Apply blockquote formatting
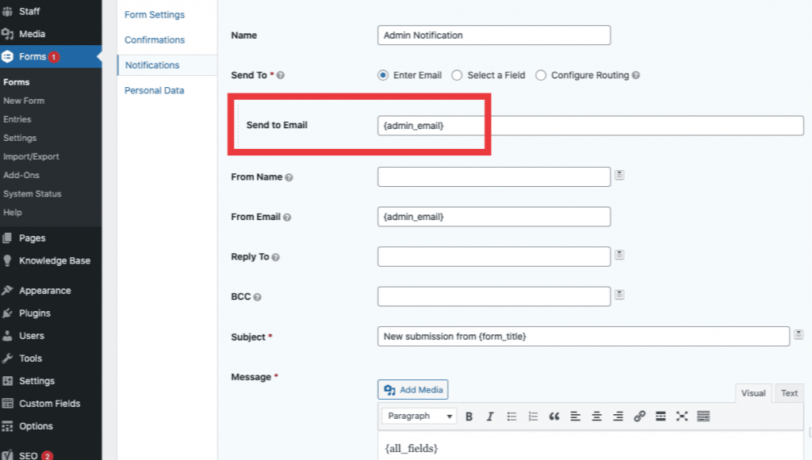The height and width of the screenshot is (460, 812). point(554,416)
